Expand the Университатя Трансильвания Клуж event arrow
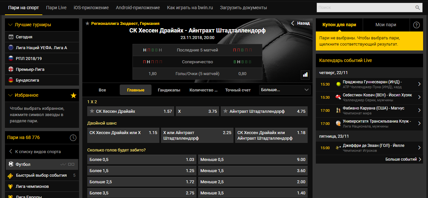Image resolution: width=428 pixels, height=198 pixels. [419, 124]
